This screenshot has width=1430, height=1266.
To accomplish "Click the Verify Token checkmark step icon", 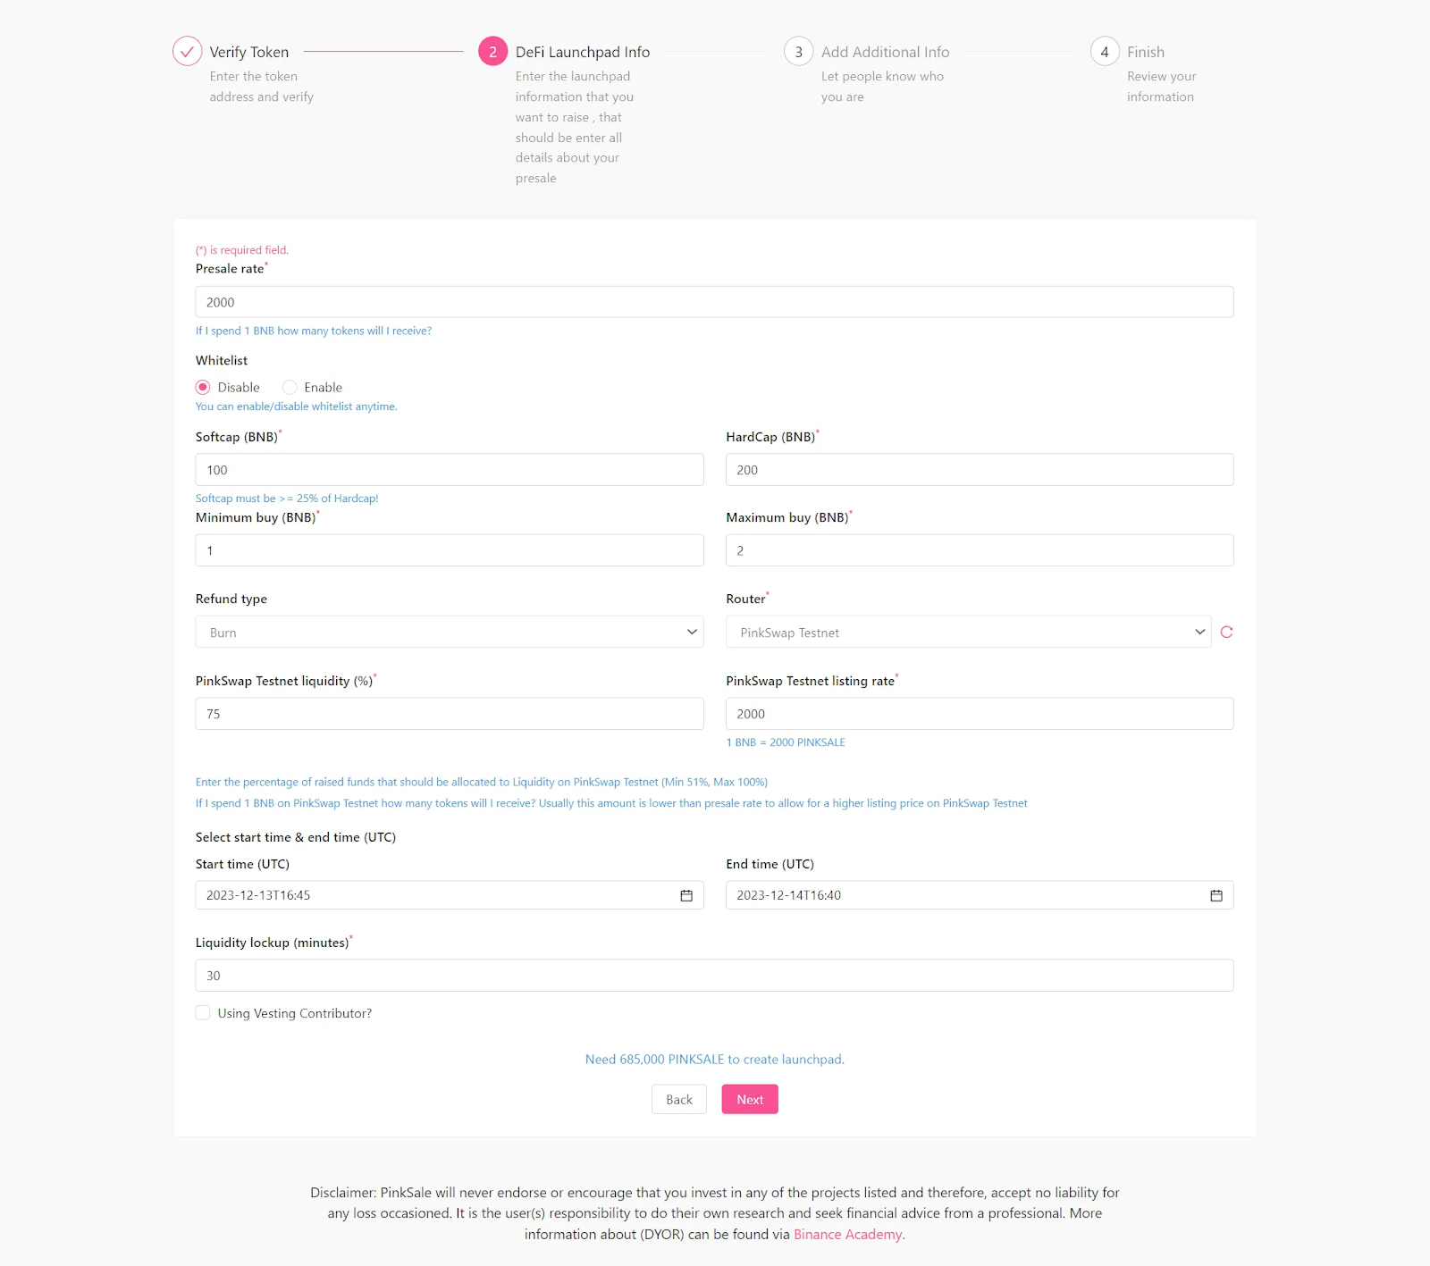I will (187, 52).
